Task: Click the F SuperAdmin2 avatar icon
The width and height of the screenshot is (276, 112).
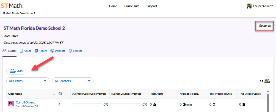Action: [x=249, y=6]
